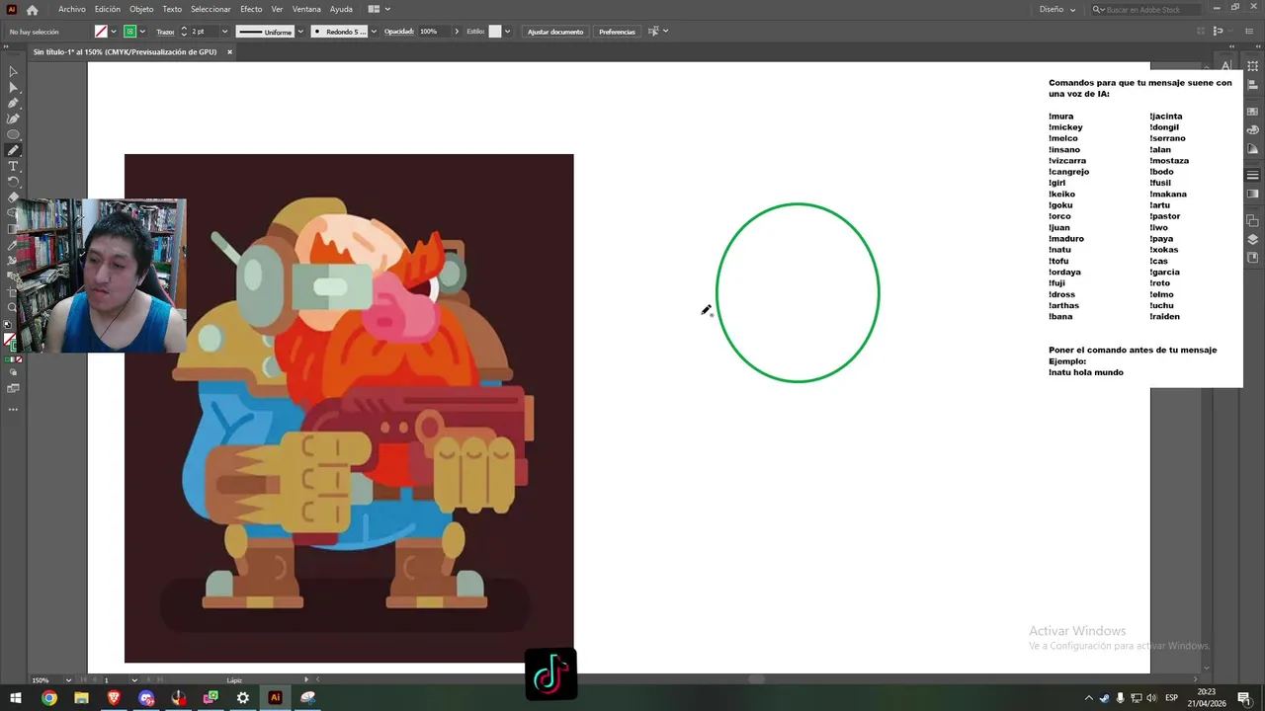Open the Color palette panel icon
The image size is (1265, 711).
coord(1252,129)
